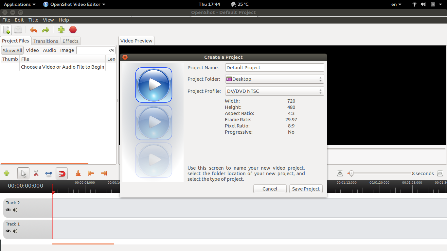Screen dimensions: 447x251
Task: Open the system menu arrow at top right
Action: pyautogui.click(x=440, y=4)
